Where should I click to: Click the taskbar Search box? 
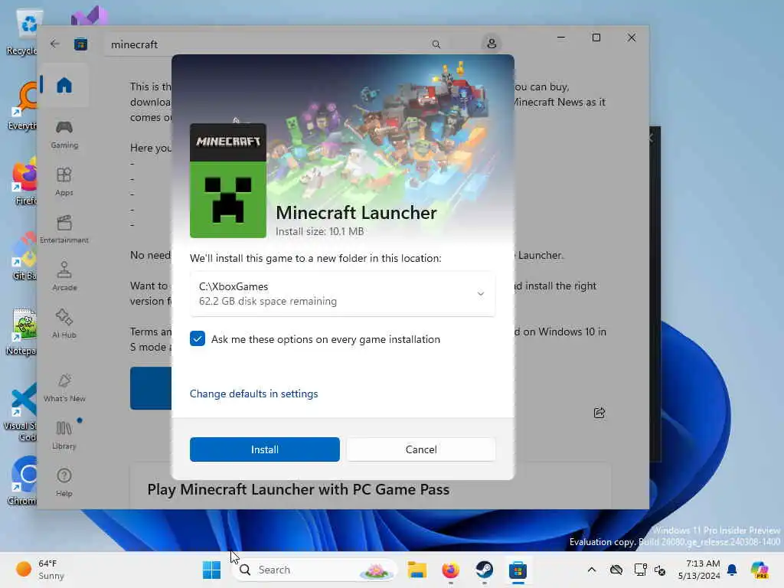click(x=315, y=570)
